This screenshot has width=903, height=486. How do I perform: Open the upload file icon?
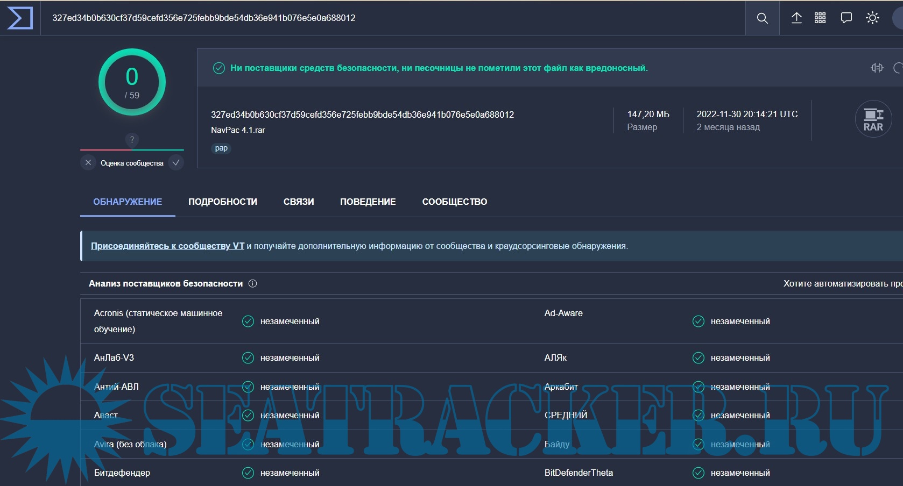tap(796, 18)
